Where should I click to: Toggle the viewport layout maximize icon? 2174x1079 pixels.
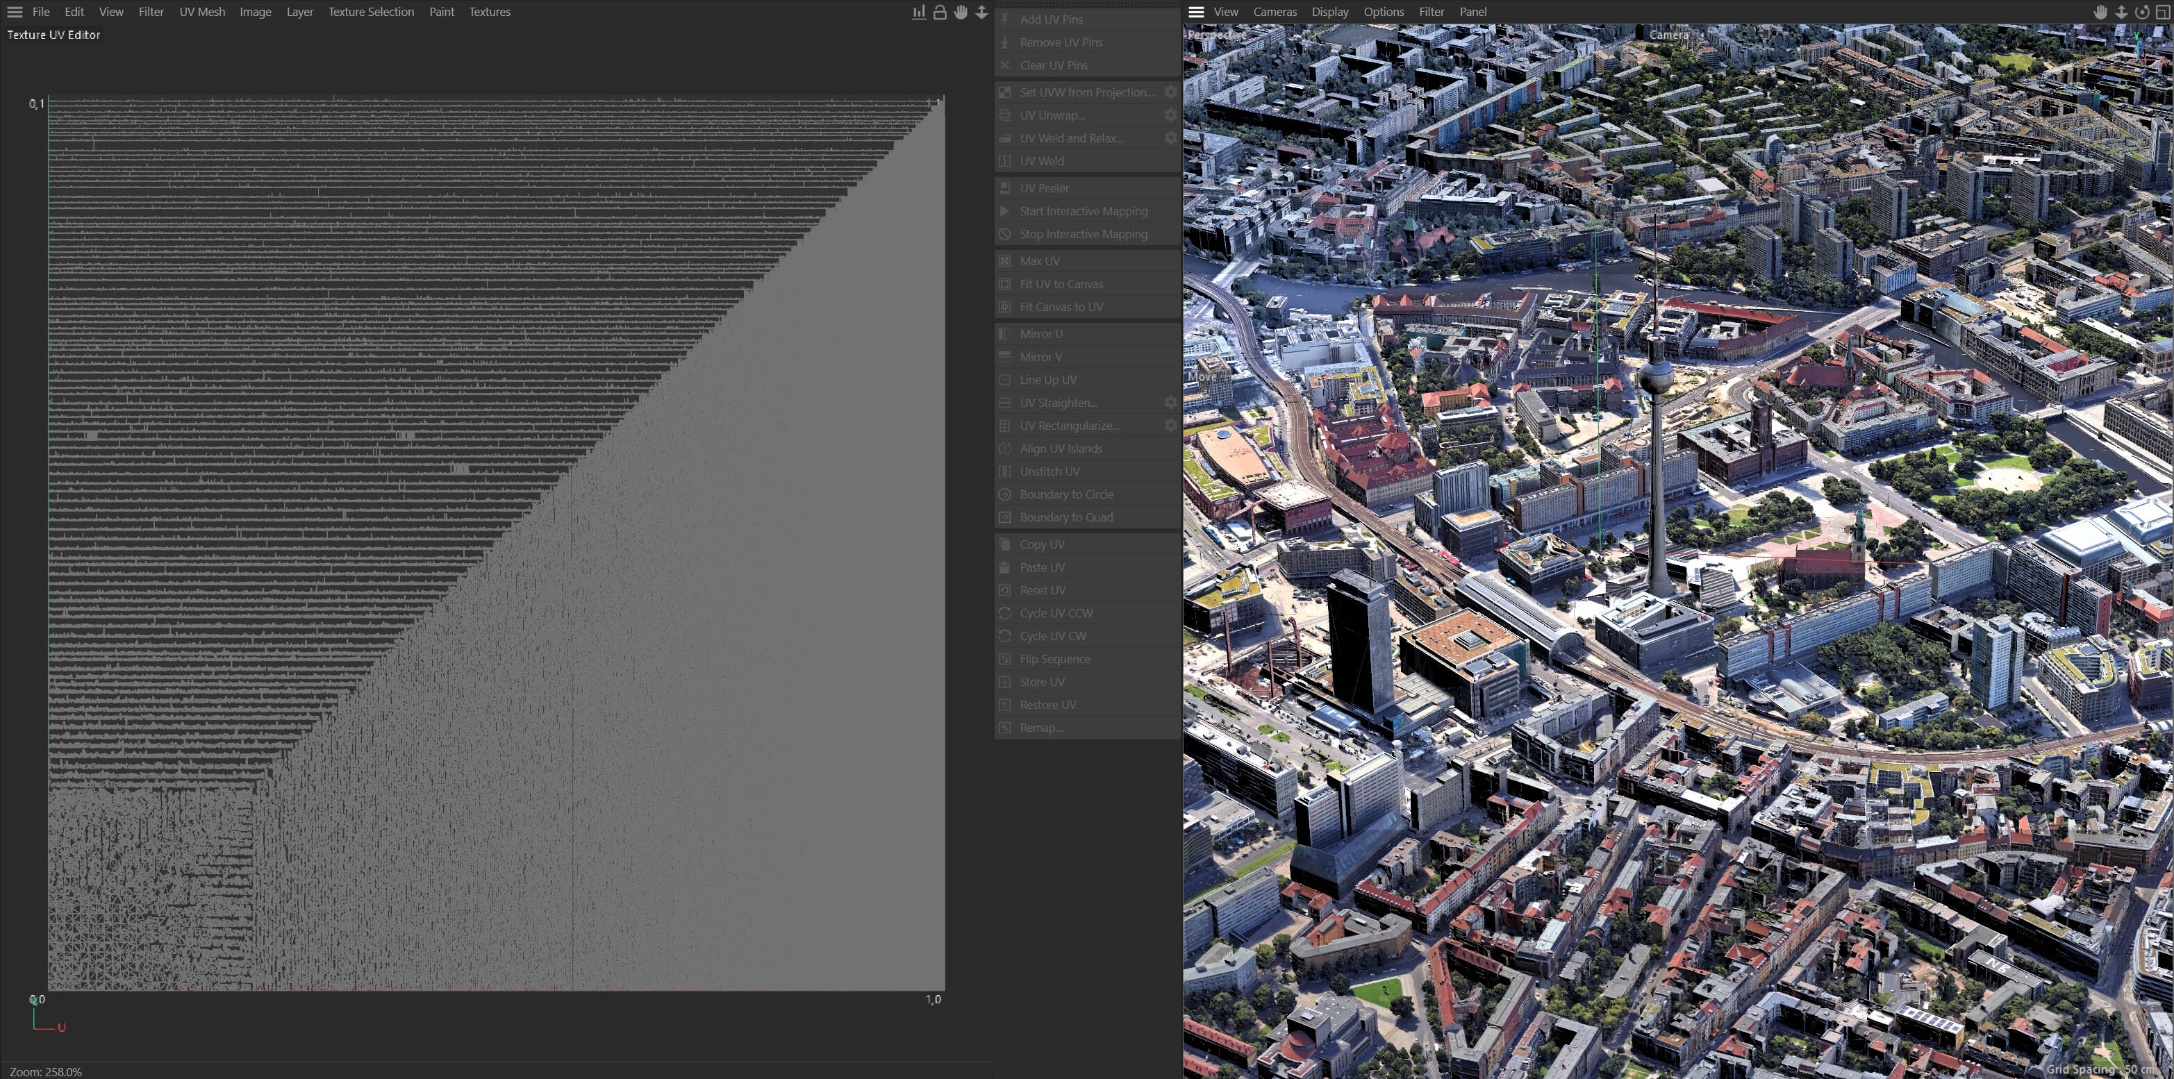pyautogui.click(x=2162, y=12)
